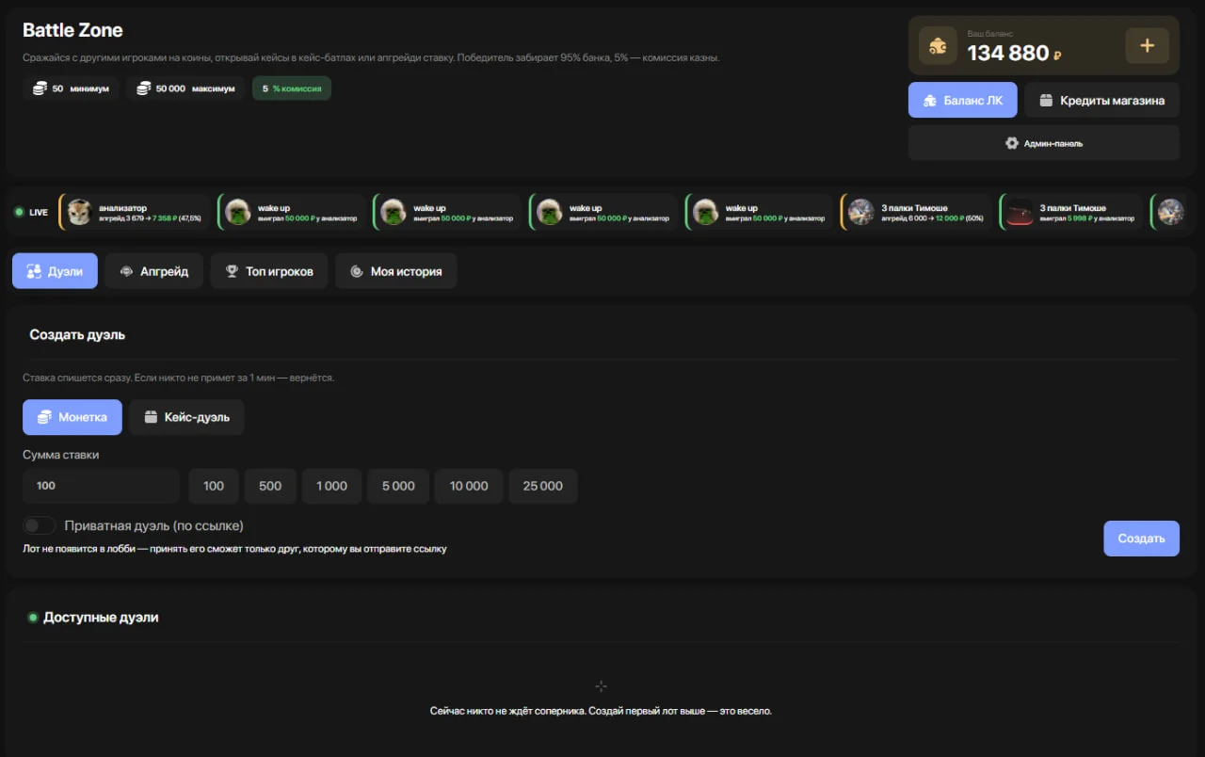Choose the 500 quick-bet preset
Image resolution: width=1205 pixels, height=757 pixels.
(270, 486)
